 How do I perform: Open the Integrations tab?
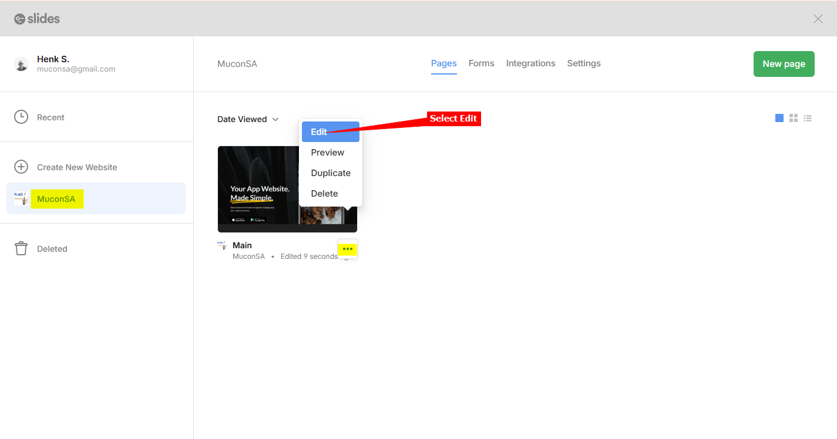click(530, 63)
